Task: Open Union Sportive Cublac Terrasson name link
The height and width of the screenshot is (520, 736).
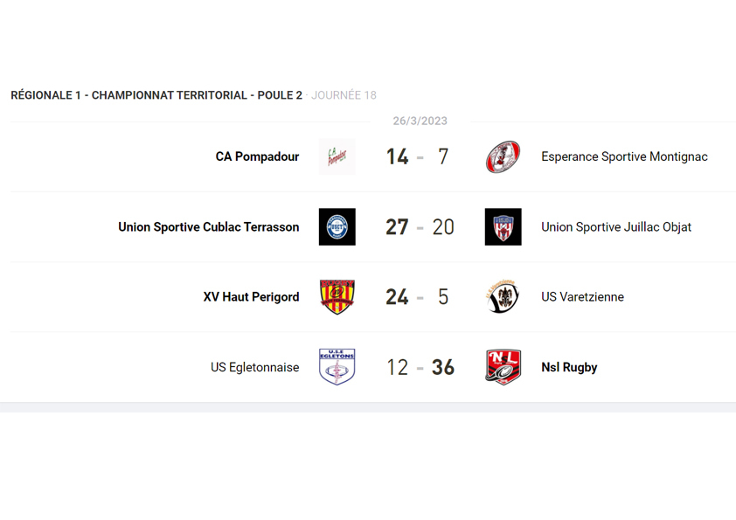Action: point(208,227)
